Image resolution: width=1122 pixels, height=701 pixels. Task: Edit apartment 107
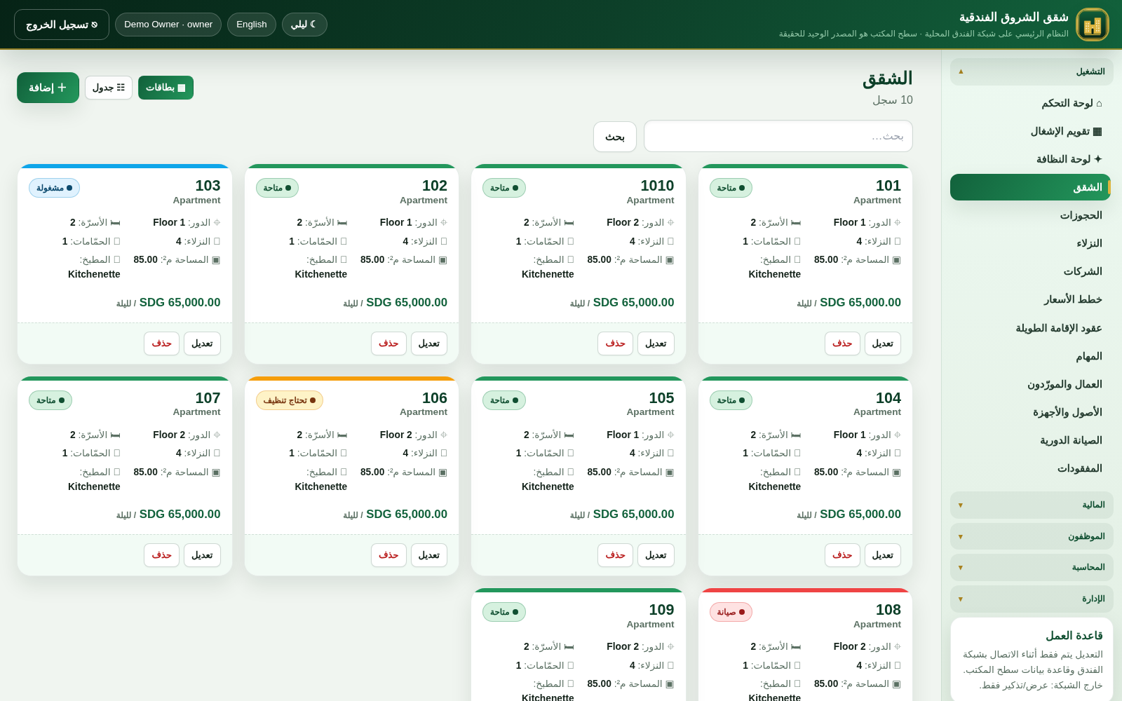point(202,555)
